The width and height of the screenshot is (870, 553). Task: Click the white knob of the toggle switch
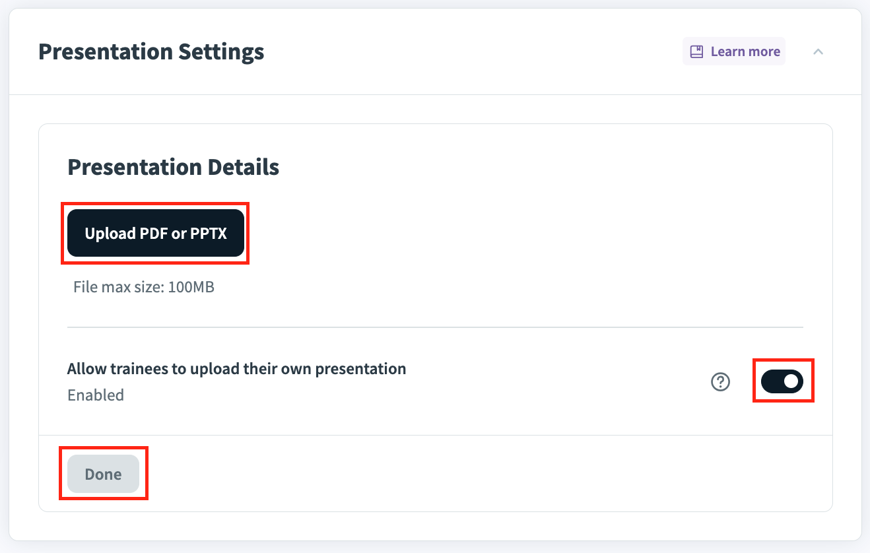(x=791, y=381)
